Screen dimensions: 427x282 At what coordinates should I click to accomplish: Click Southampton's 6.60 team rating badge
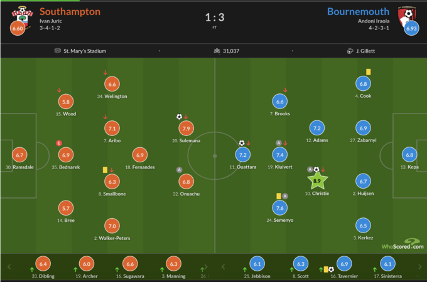click(x=18, y=29)
